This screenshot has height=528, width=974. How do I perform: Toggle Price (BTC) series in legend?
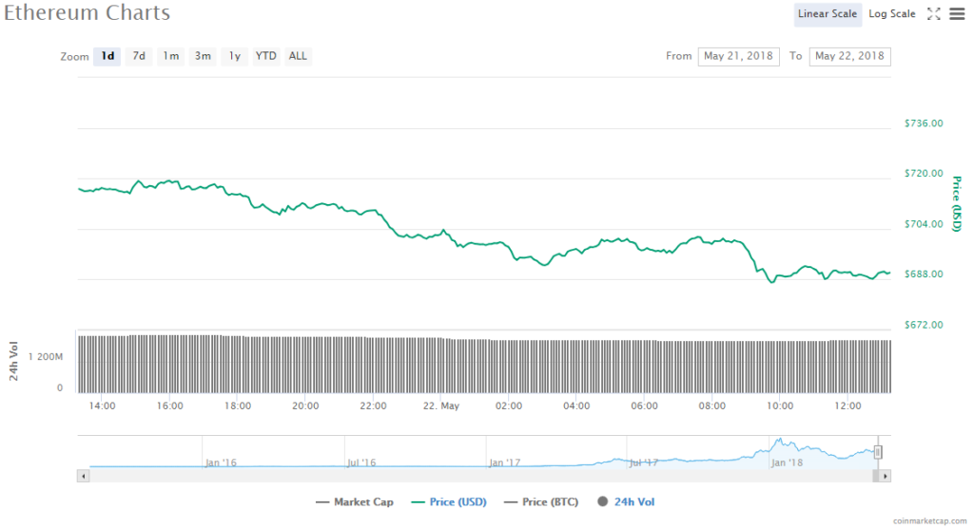click(x=541, y=501)
